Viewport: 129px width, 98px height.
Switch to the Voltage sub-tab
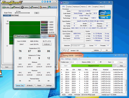tap(7, 15)
